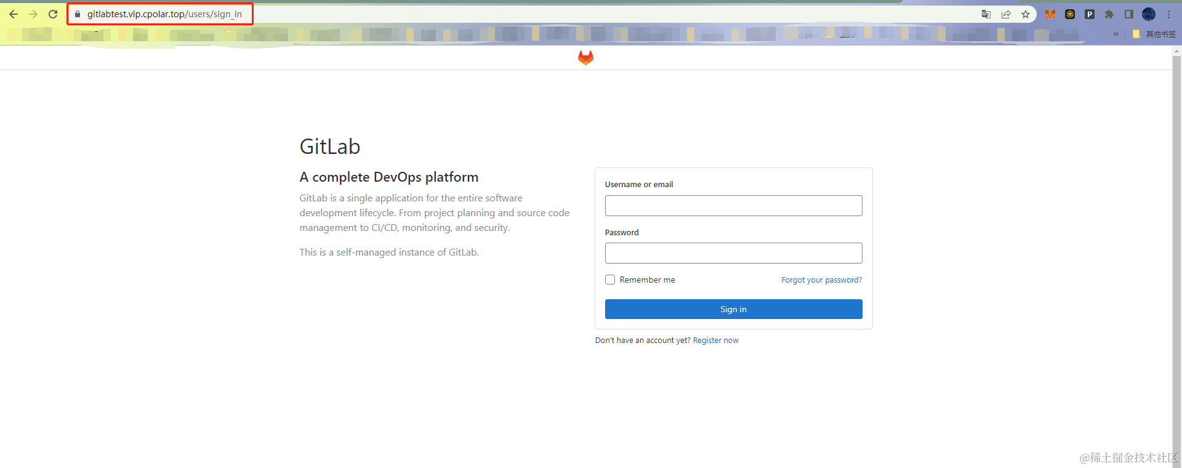Open the Forgot your password link
The height and width of the screenshot is (468, 1182).
coord(821,280)
